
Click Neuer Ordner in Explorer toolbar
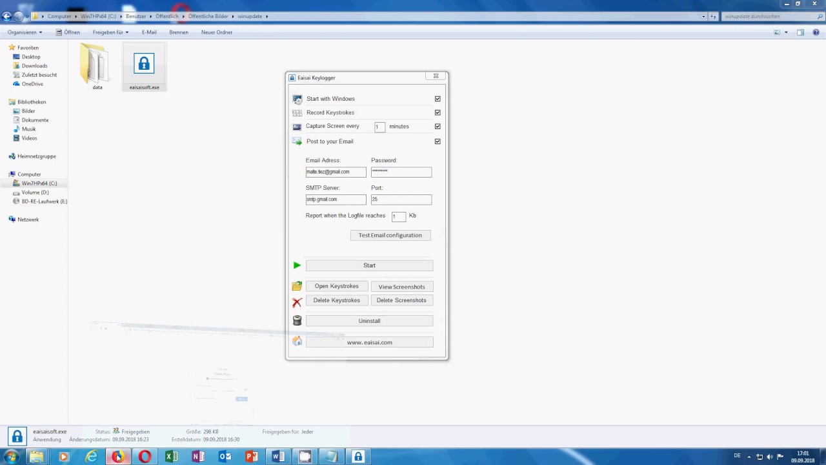(217, 32)
